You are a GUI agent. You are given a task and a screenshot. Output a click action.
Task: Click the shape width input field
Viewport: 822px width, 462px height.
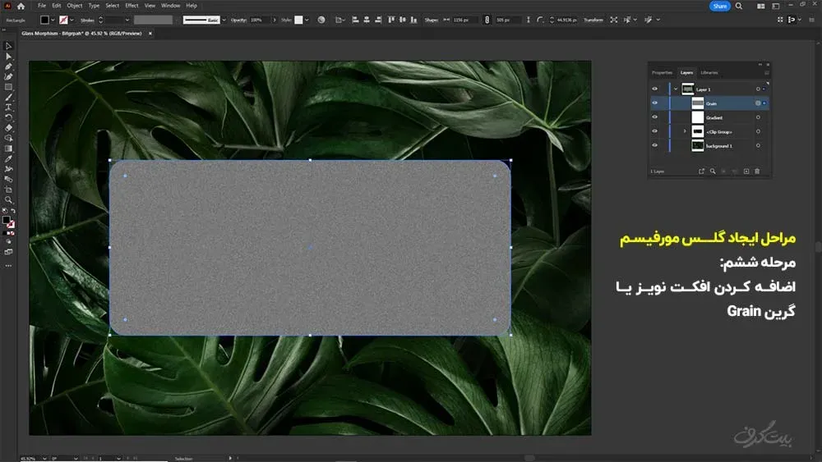tap(465, 20)
